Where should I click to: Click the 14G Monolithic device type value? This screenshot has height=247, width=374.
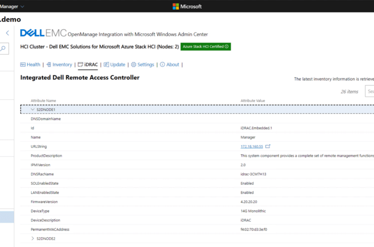pyautogui.click(x=253, y=211)
